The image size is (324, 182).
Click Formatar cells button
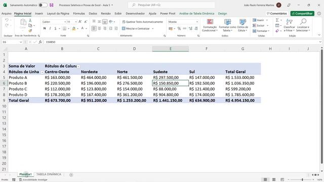[261, 31]
